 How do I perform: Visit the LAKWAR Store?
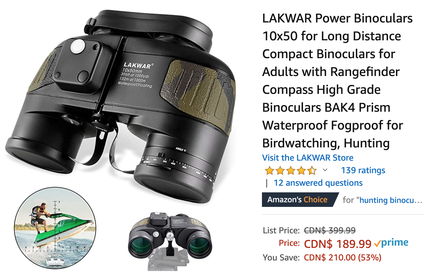(x=308, y=158)
